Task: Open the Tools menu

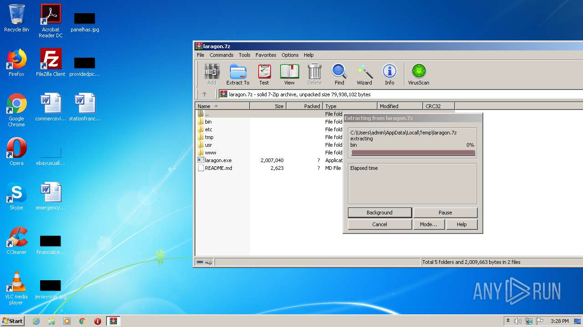Action: [245, 55]
